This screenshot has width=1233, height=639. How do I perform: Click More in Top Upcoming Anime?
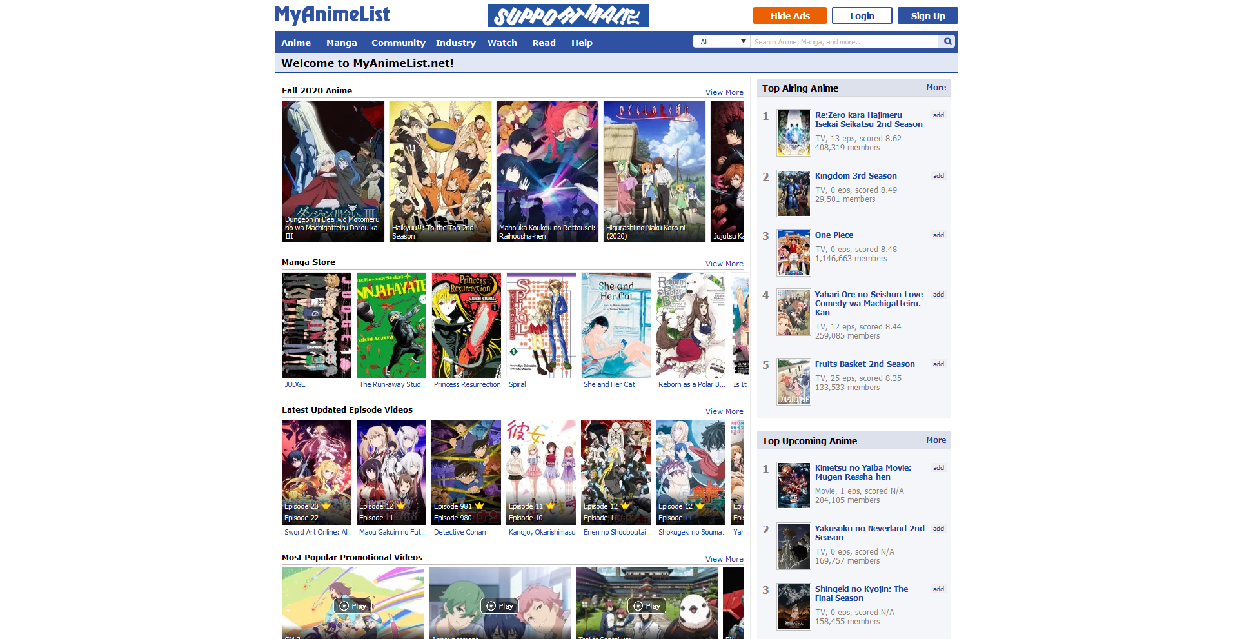point(936,440)
